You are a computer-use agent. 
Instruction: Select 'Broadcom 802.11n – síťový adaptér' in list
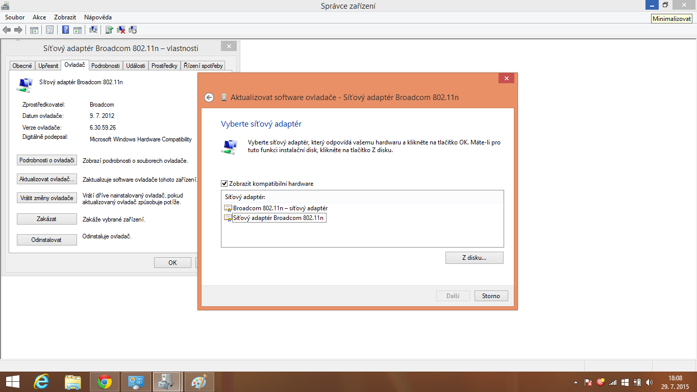tap(280, 208)
